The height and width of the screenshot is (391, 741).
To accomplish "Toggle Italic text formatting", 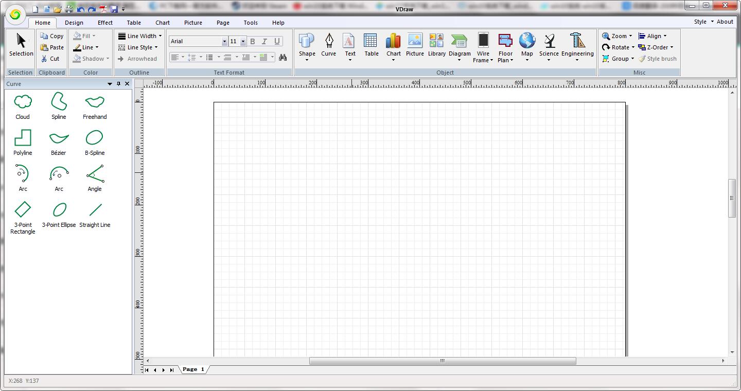I will coord(264,41).
